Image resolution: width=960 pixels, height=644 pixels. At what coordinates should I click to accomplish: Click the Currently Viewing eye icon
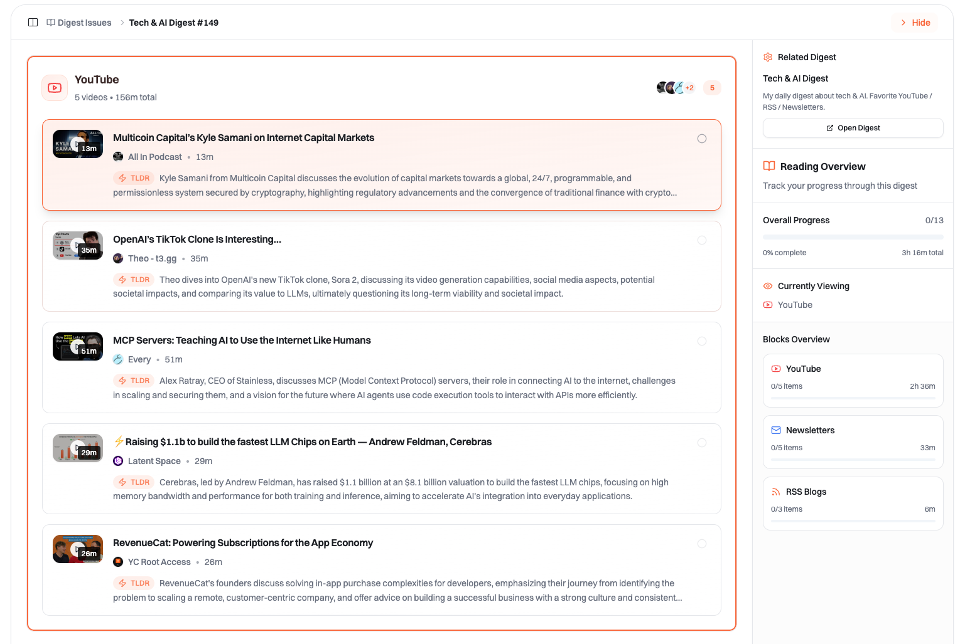[768, 286]
